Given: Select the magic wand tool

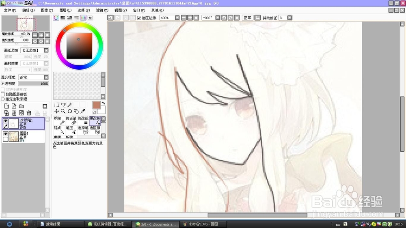Looking at the screenshot, I should pos(70,105).
